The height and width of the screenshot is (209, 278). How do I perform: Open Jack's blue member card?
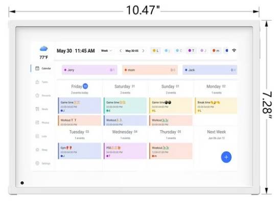click(210, 70)
